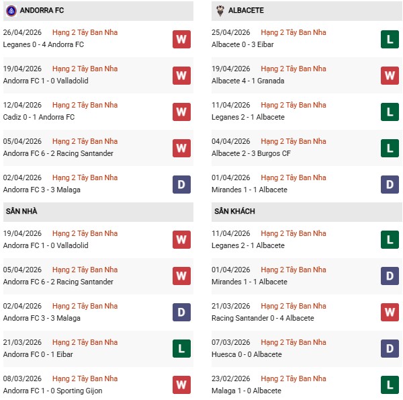Click the D badge for Huesca 0-0 Albacete

[x=390, y=349]
